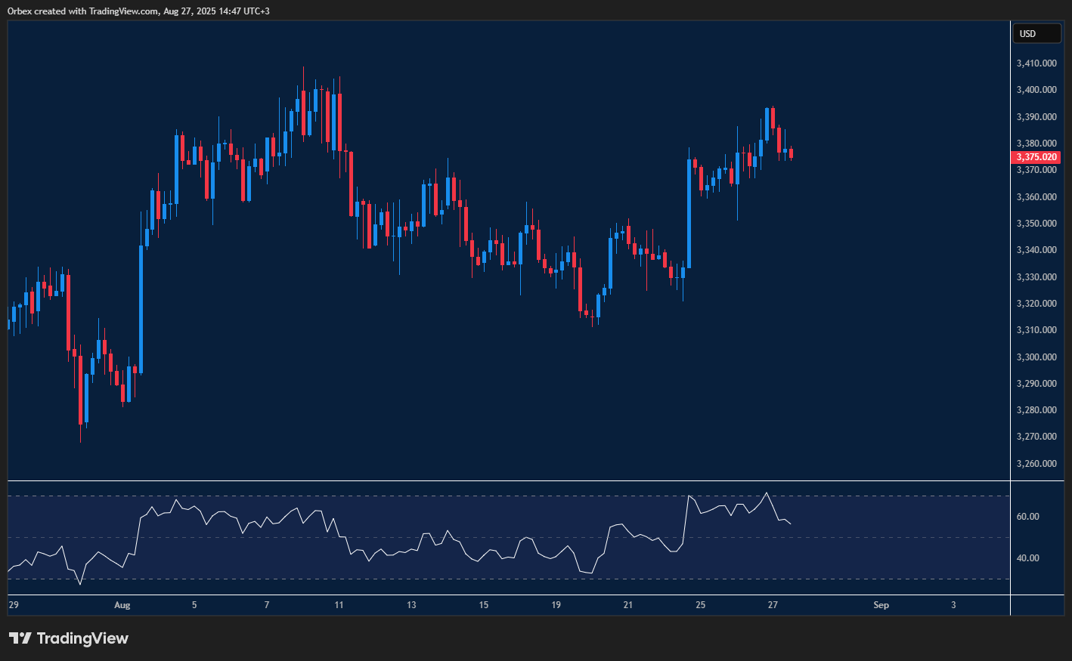Click the 3,400.000 level on the price scale

(x=1036, y=89)
